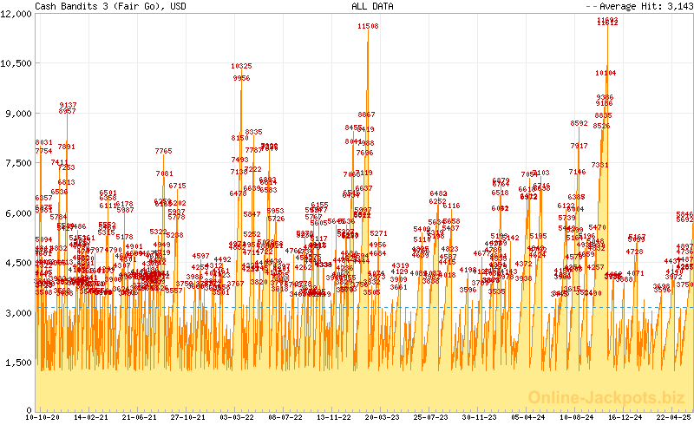The image size is (694, 425).
Task: Click the 1,500 y-axis label
Action: [x=18, y=363]
